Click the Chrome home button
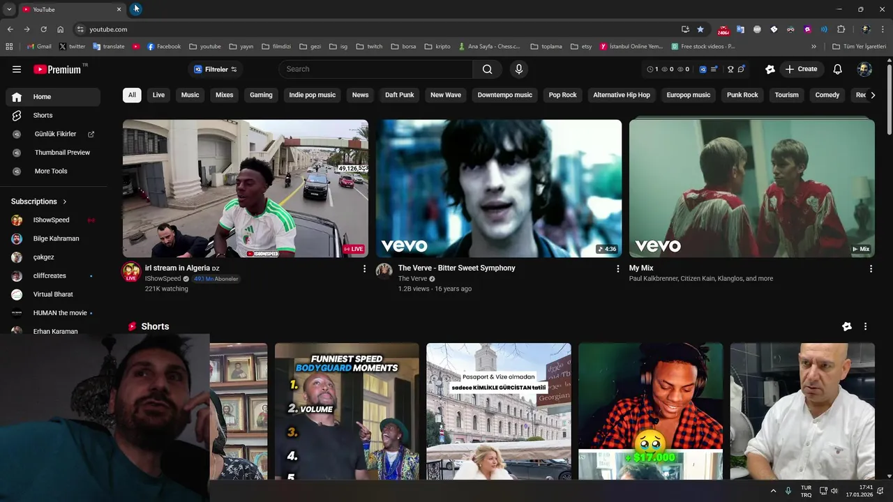This screenshot has height=502, width=893. [61, 29]
